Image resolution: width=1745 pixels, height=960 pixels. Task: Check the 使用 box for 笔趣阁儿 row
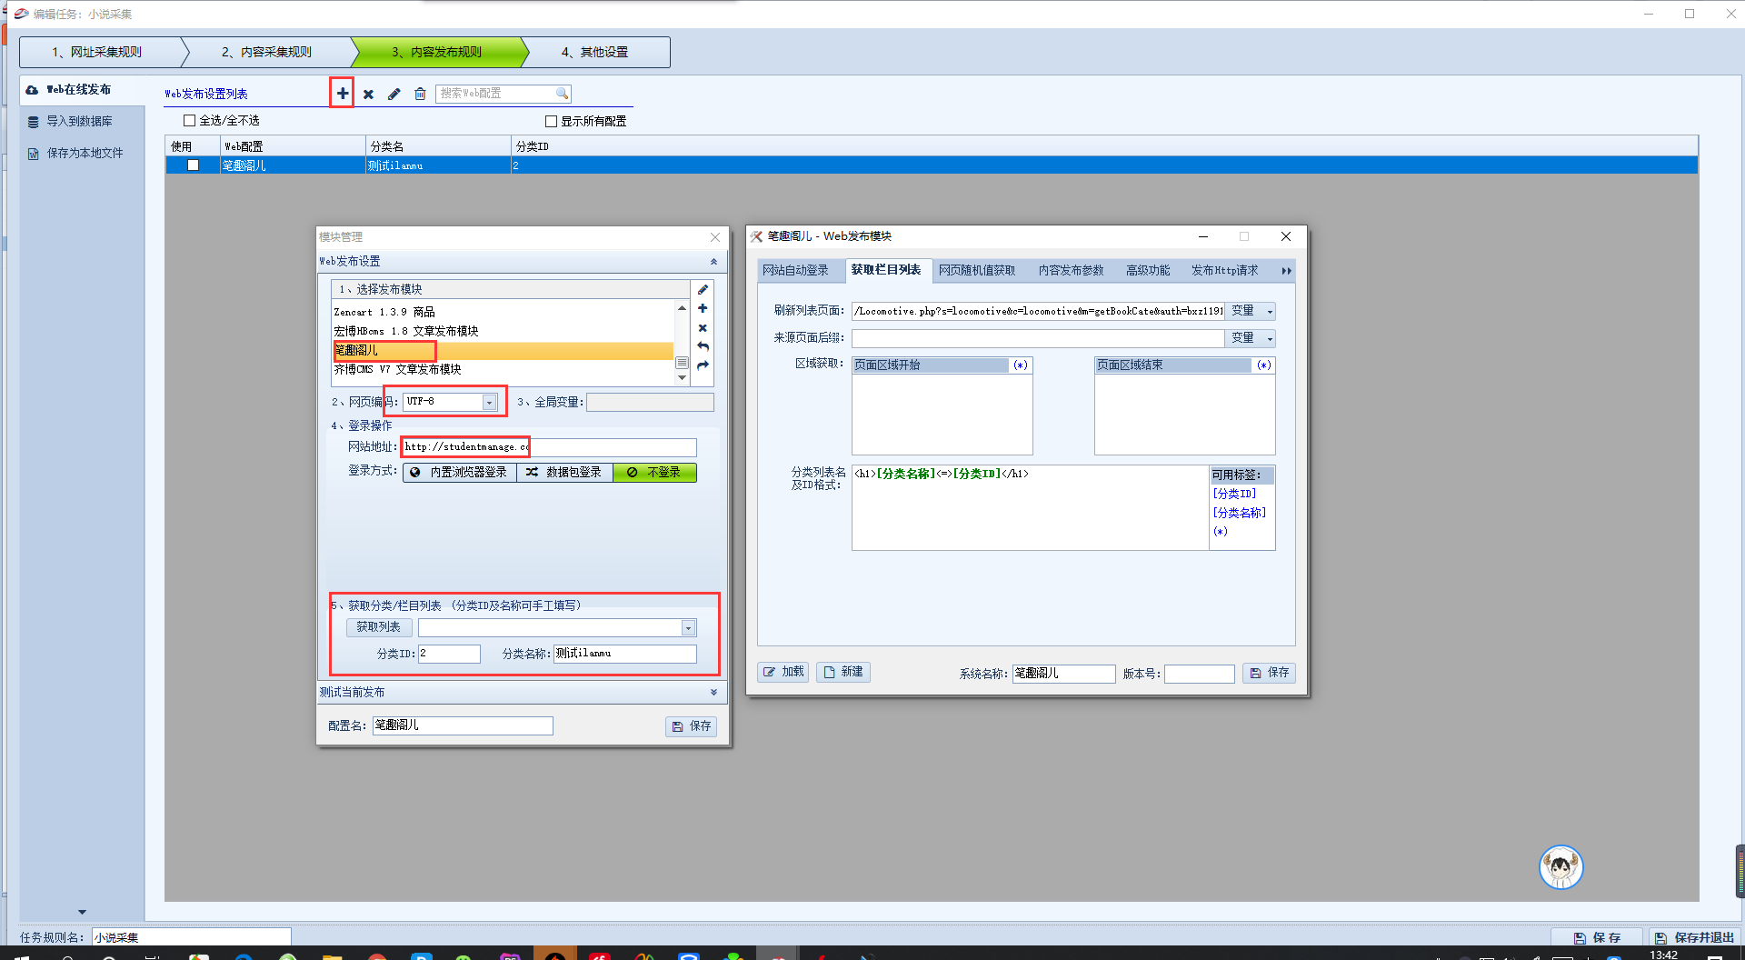[x=193, y=165]
